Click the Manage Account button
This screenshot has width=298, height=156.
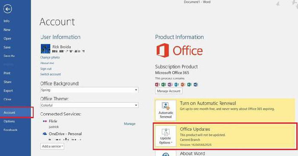click(x=169, y=91)
